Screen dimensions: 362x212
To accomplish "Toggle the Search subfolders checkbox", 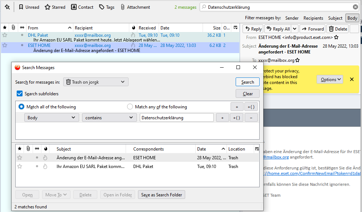I will point(20,93).
